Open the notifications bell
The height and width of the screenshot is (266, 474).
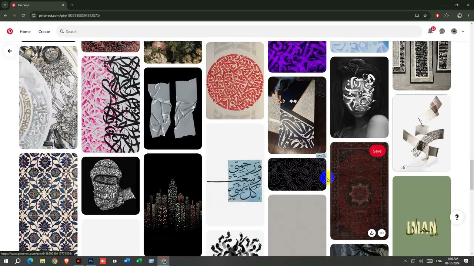pos(430,31)
